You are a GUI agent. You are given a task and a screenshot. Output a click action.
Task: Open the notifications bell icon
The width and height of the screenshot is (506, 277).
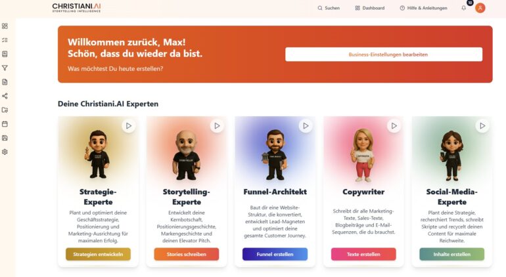[x=464, y=8]
